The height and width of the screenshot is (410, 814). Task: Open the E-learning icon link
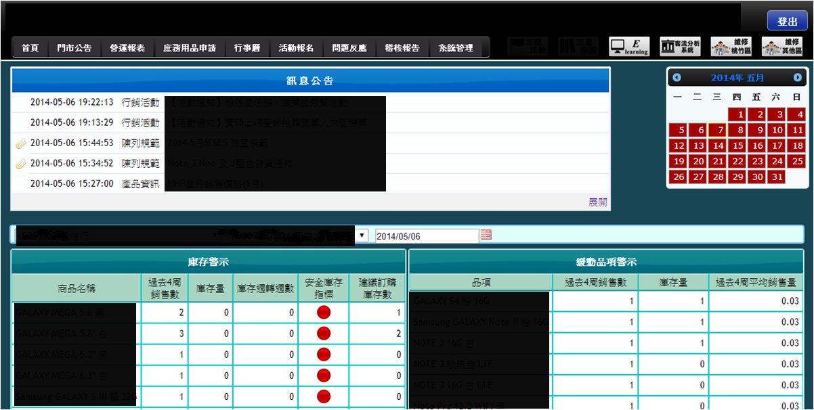[x=629, y=47]
